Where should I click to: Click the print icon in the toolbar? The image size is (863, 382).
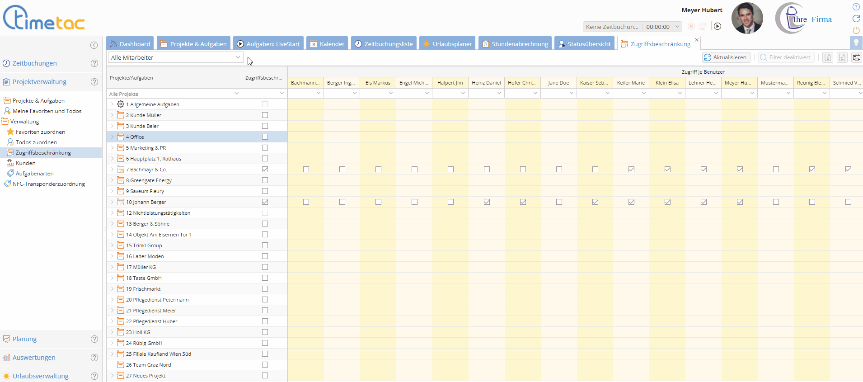[x=856, y=57]
